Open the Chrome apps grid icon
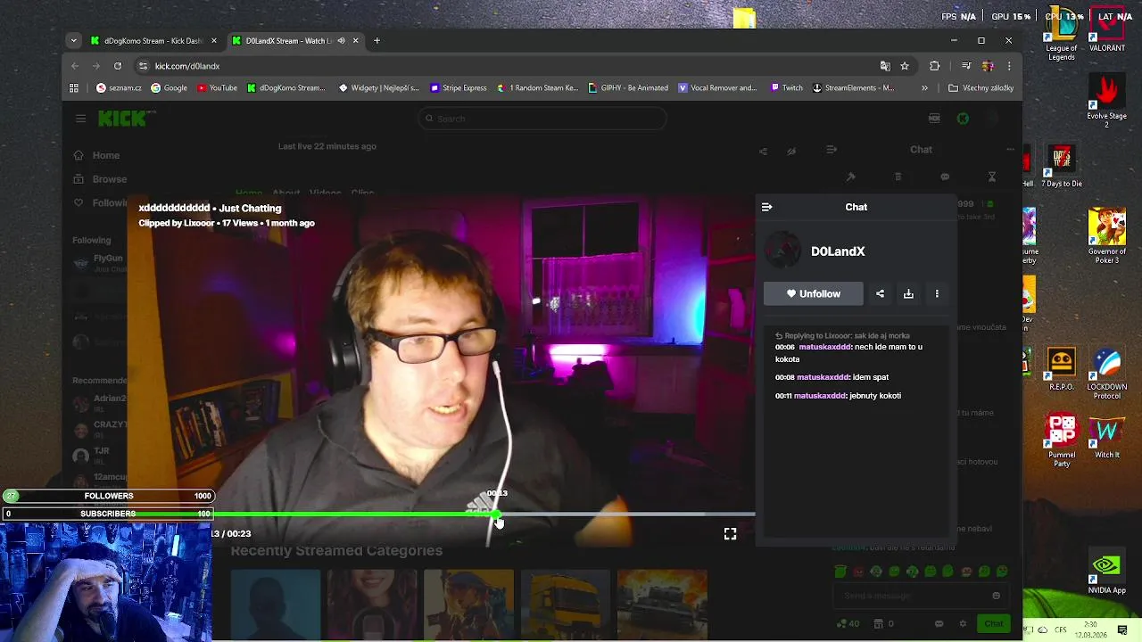 click(x=74, y=88)
